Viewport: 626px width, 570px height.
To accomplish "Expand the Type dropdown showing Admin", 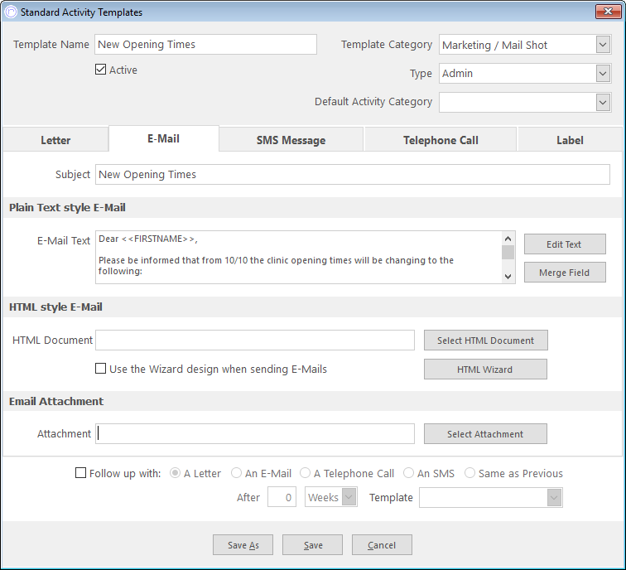I will tap(603, 74).
